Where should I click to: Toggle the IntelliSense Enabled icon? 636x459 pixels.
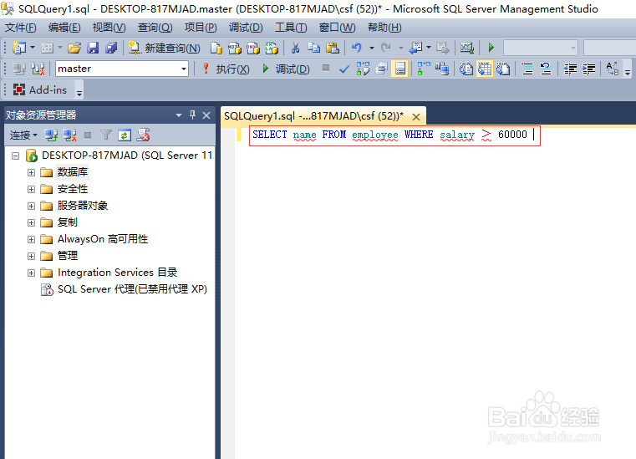(x=400, y=69)
